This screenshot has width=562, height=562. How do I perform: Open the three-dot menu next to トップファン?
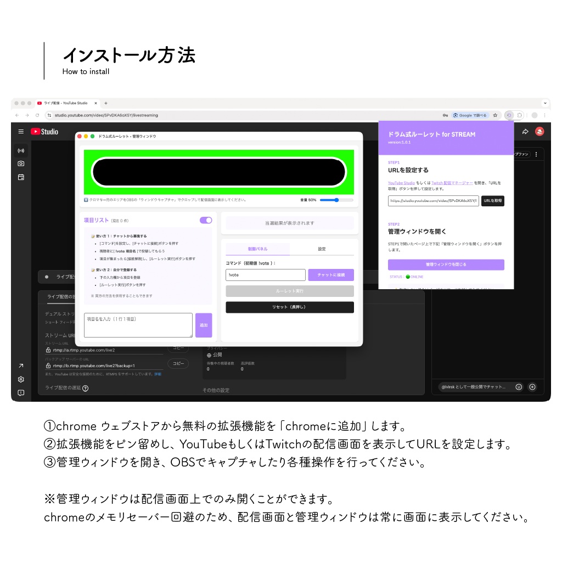(x=536, y=154)
